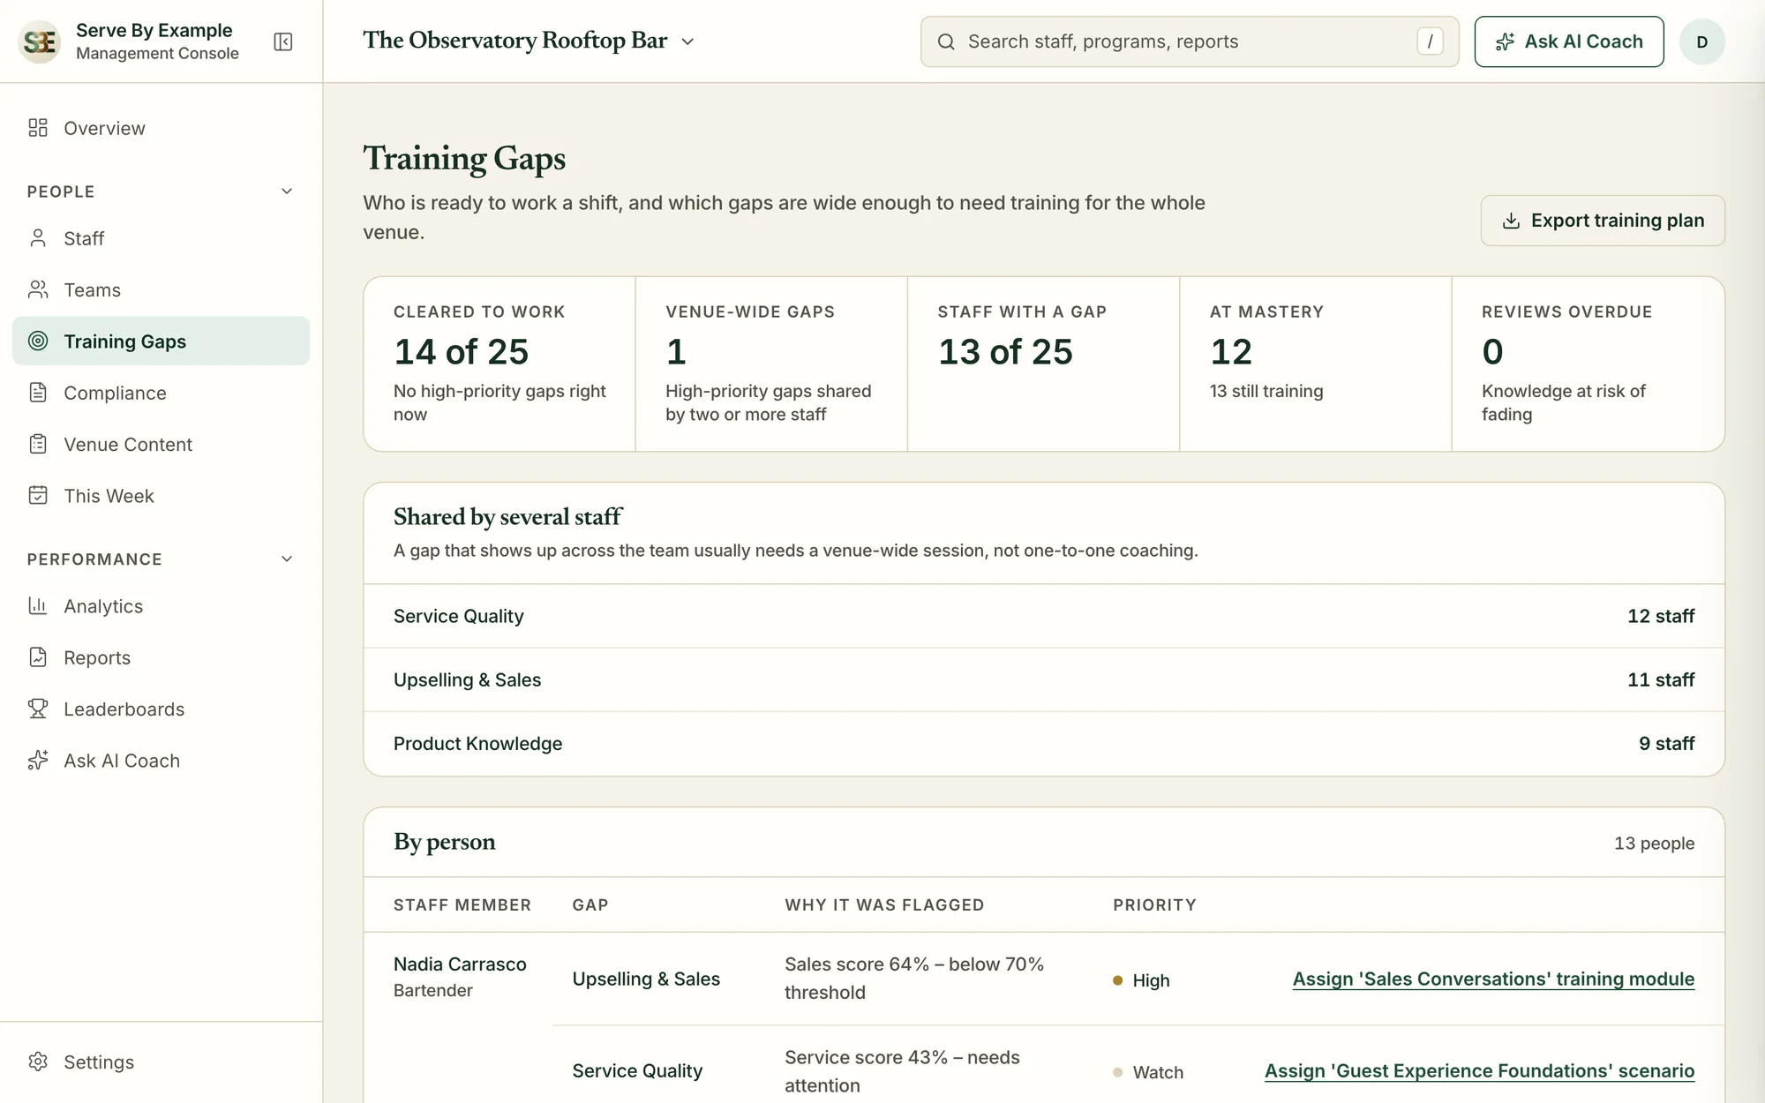
Task: Open the user avatar D
Action: coord(1701,41)
